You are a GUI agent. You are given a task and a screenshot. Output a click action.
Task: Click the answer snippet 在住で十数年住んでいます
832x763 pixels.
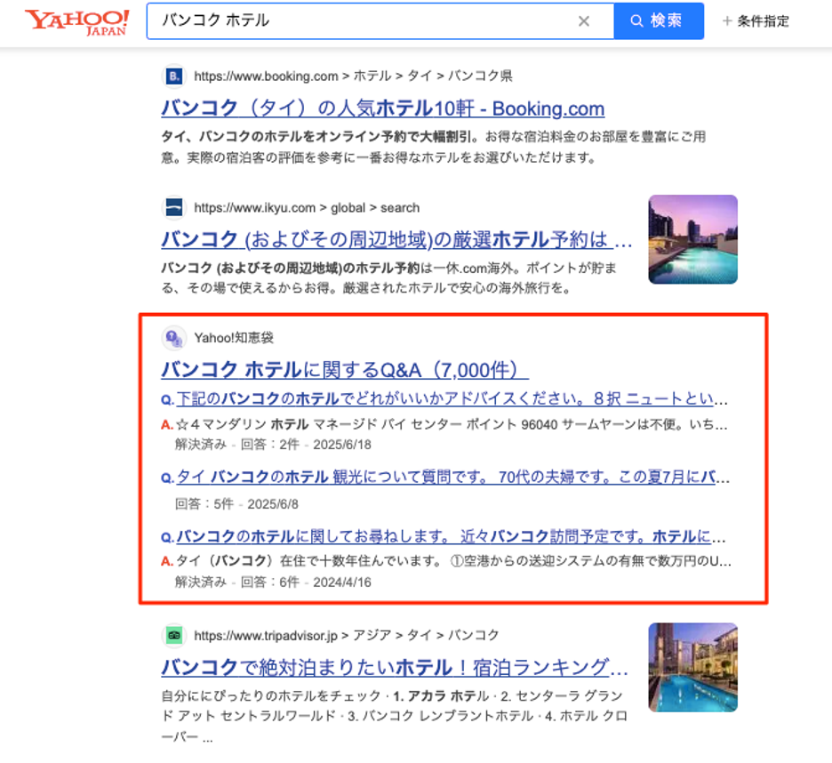click(446, 561)
